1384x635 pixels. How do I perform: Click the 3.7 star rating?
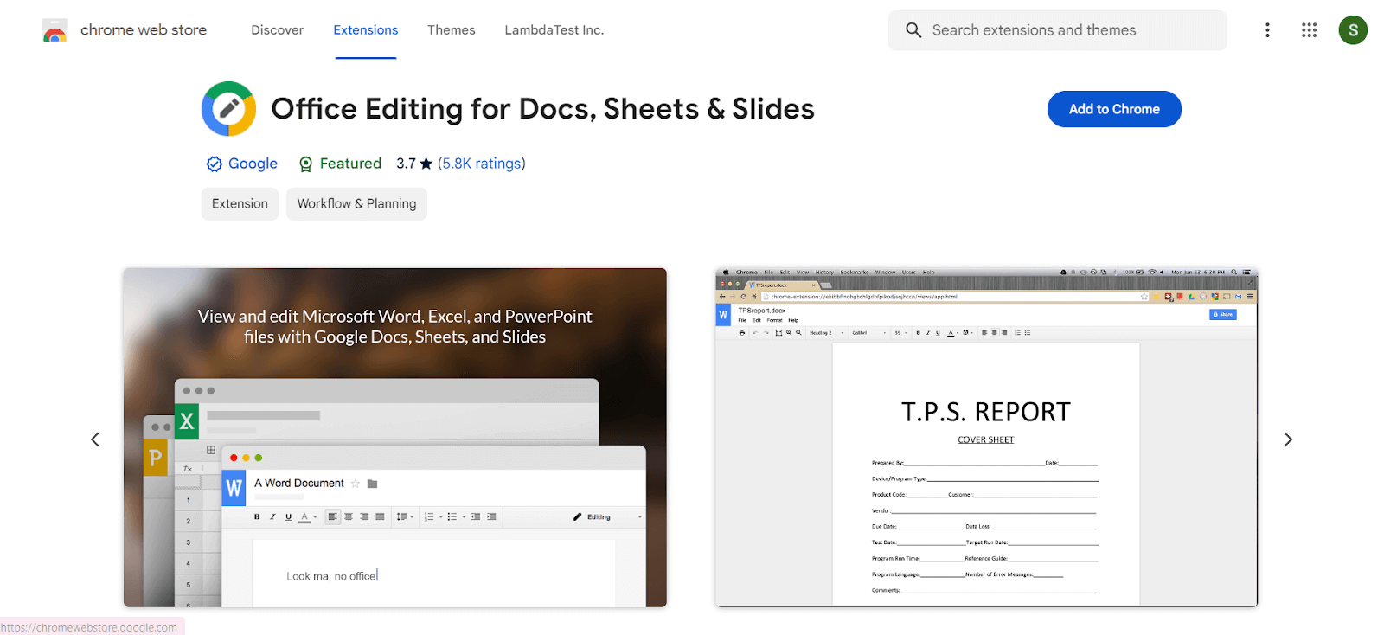pyautogui.click(x=414, y=164)
